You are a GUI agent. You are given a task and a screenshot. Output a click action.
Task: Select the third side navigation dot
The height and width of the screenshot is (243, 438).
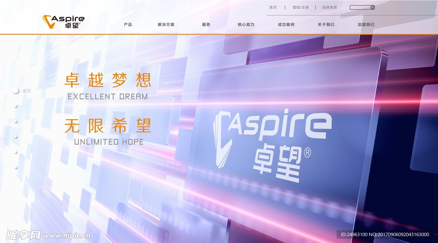click(x=16, y=121)
